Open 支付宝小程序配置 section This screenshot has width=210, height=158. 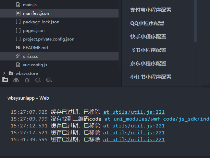click(151, 10)
